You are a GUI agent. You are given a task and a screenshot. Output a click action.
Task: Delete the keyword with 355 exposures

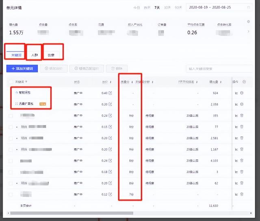click(x=242, y=116)
